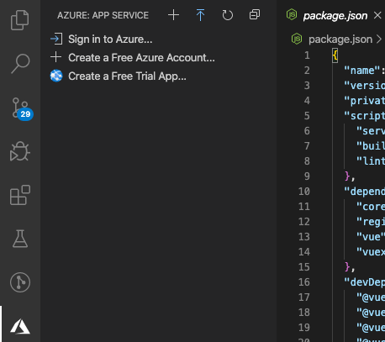Click the opening brace on line 1
The width and height of the screenshot is (385, 342).
click(335, 55)
